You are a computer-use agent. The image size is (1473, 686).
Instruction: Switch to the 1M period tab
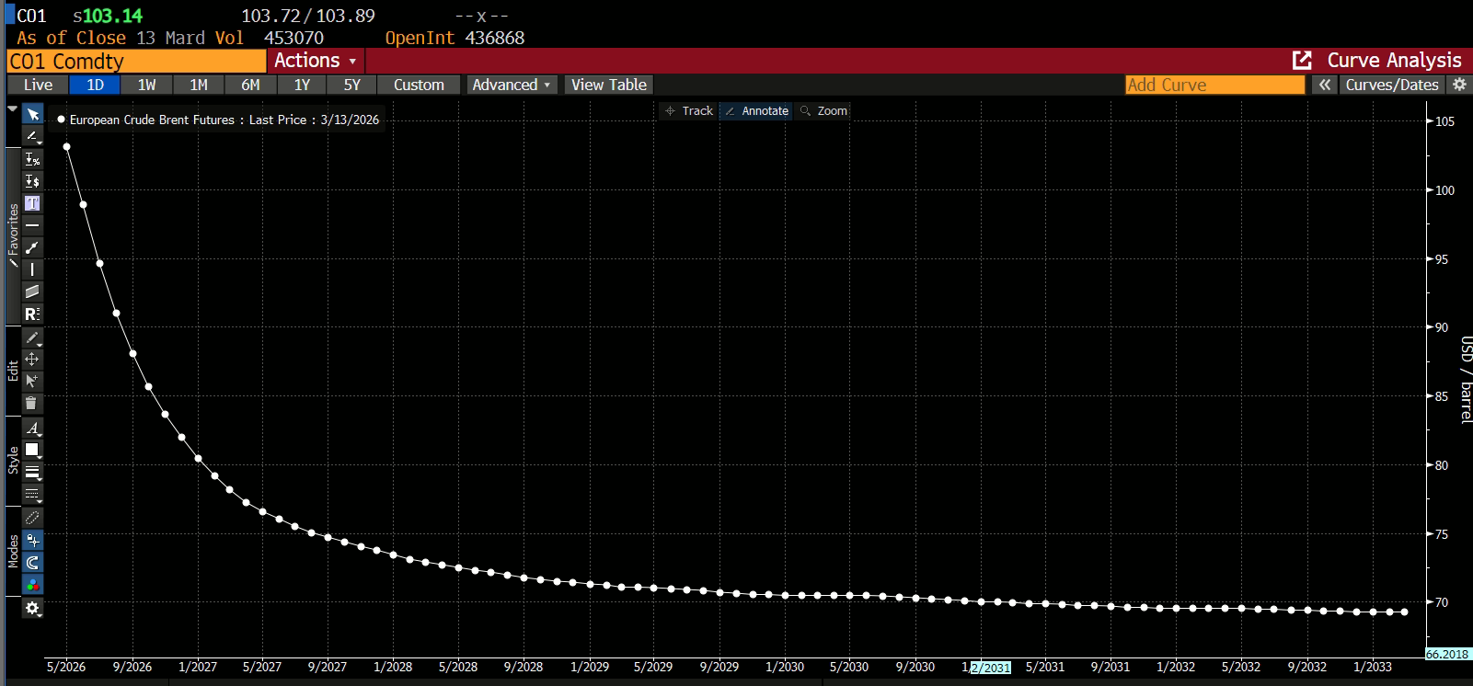tap(199, 85)
